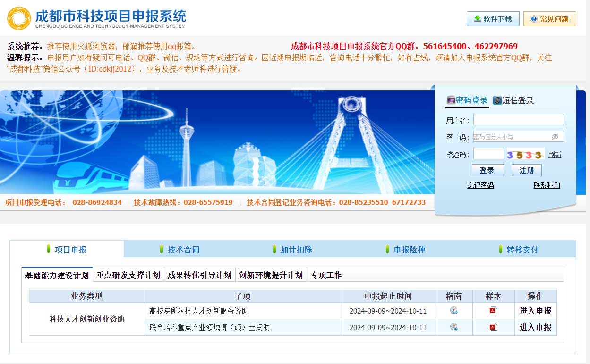This screenshot has height=364, width=590.
Task: Click the 子项 column header
Action: pyautogui.click(x=243, y=296)
